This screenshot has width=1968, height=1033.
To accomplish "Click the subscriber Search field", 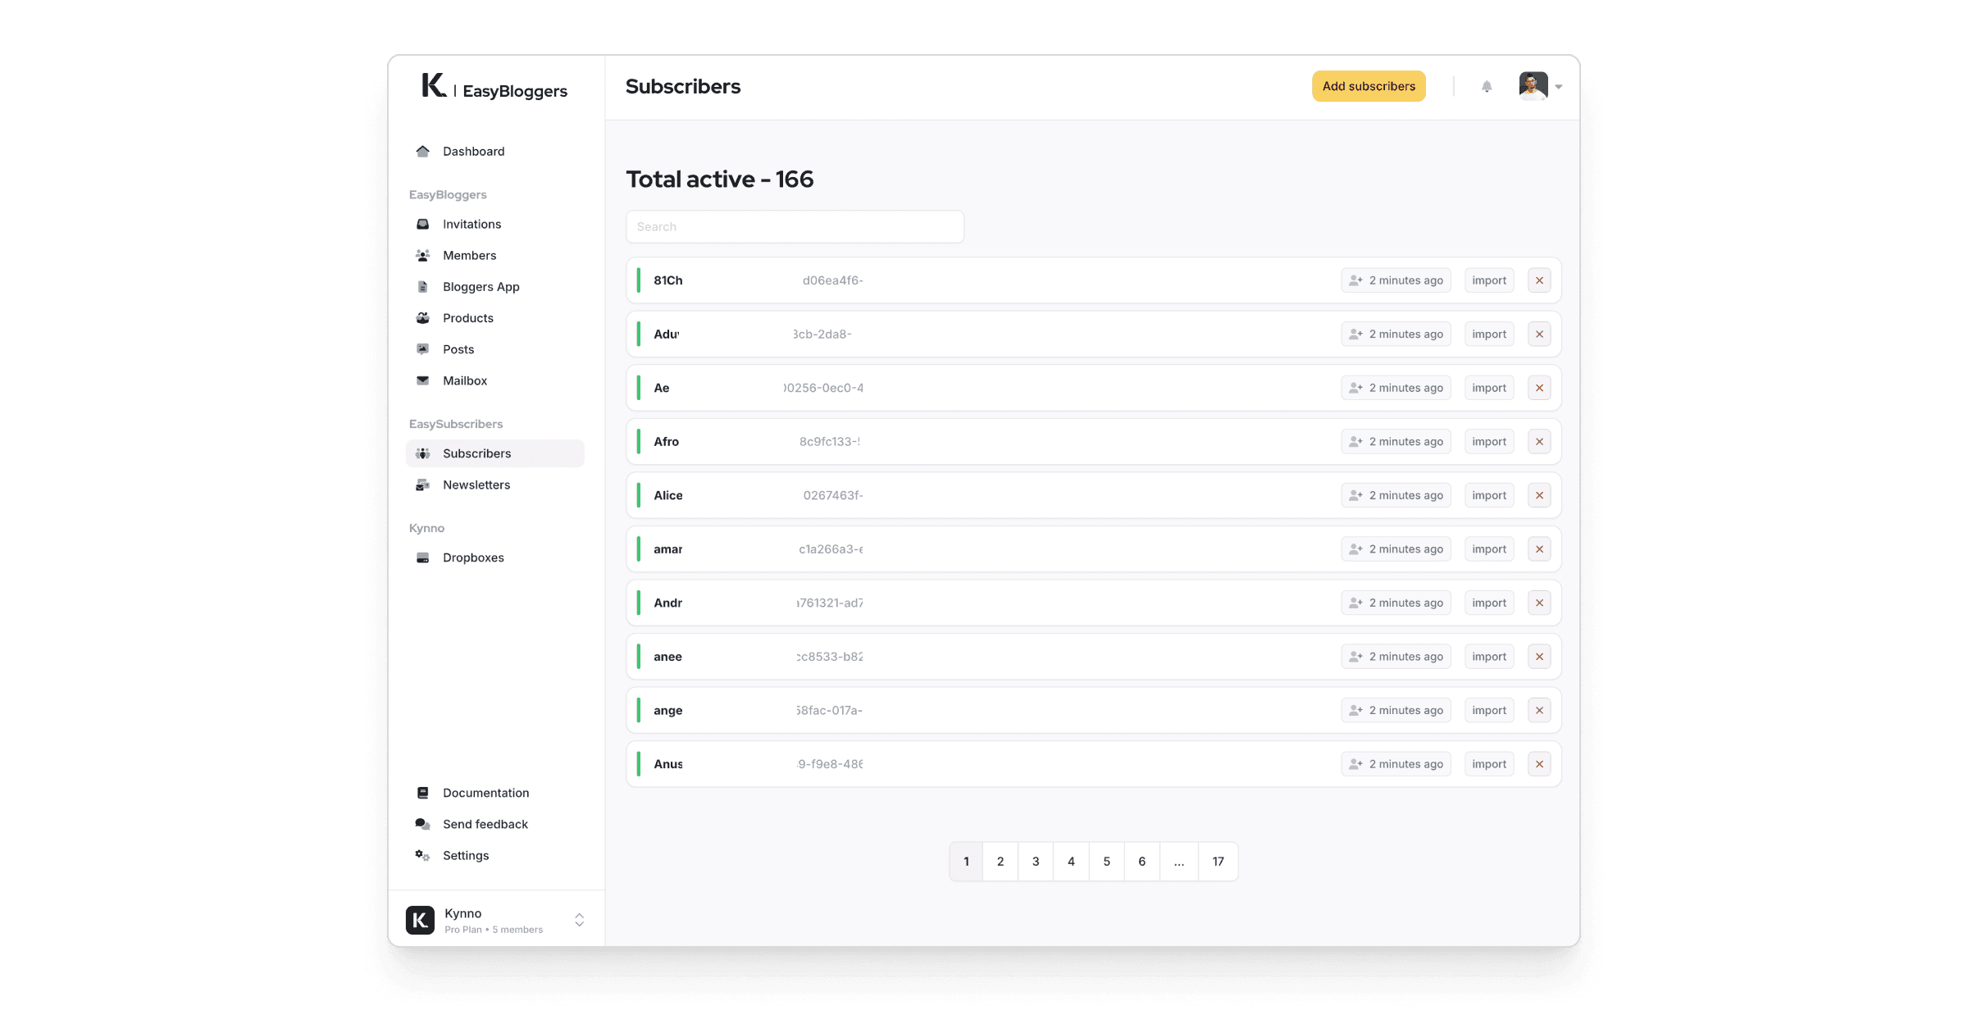I will click(794, 227).
